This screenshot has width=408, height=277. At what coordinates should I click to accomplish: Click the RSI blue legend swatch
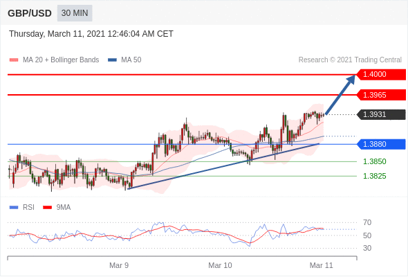click(x=14, y=208)
